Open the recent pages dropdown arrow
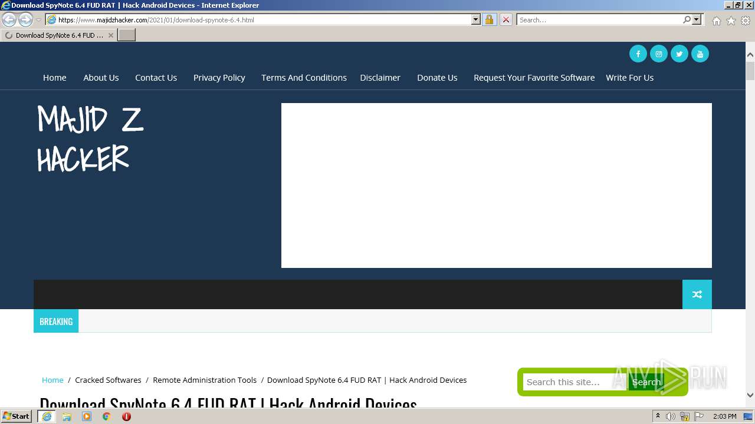Image resolution: width=755 pixels, height=424 pixels. [38, 20]
